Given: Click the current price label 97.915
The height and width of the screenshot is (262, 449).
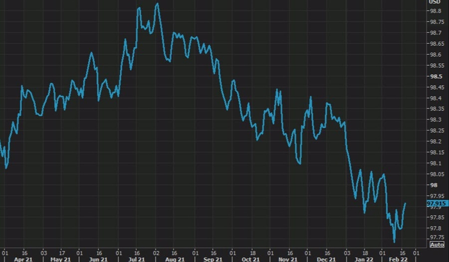Looking at the screenshot, I should [x=436, y=204].
